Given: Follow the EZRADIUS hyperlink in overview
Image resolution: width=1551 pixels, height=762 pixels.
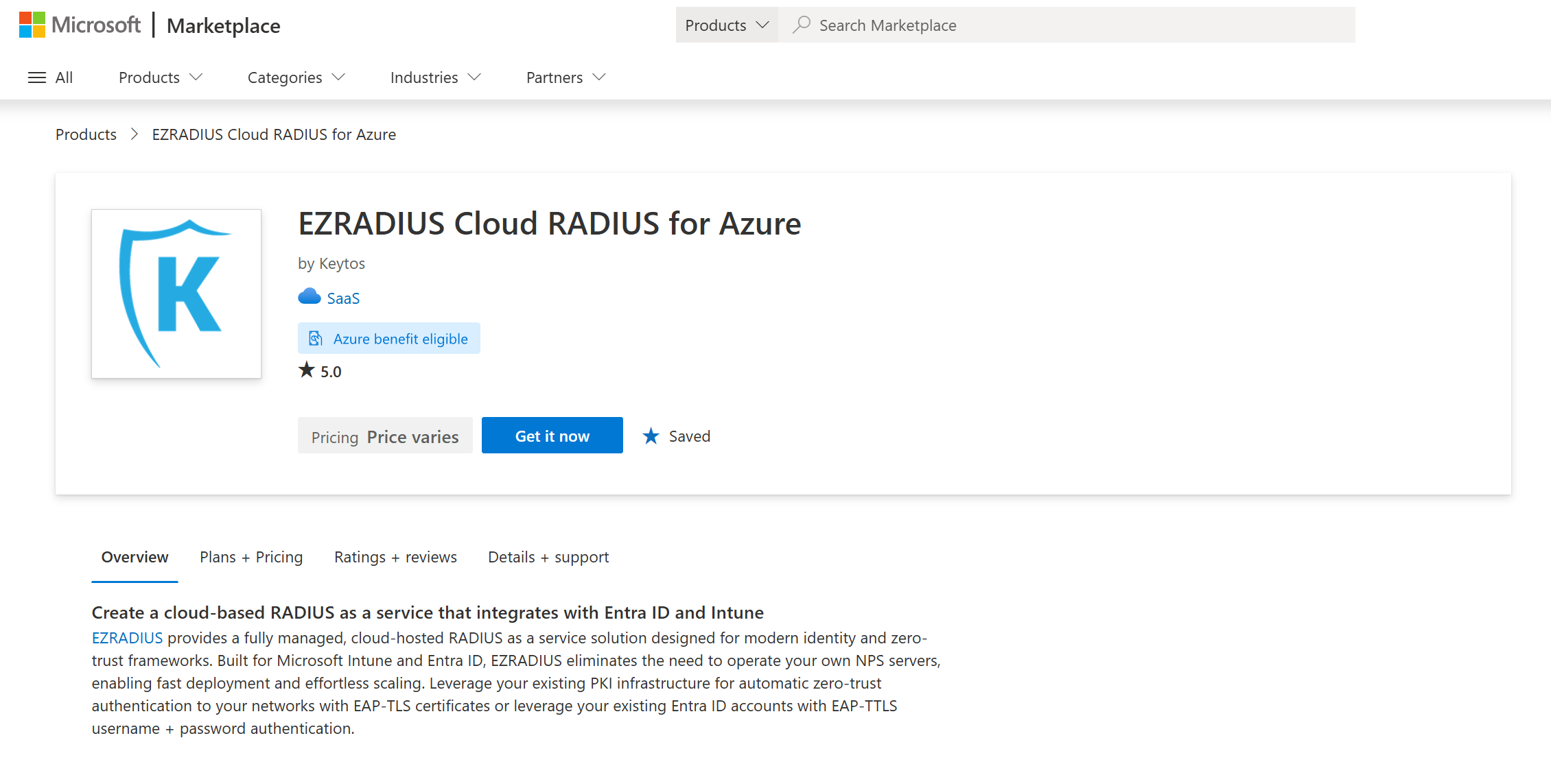Looking at the screenshot, I should click(x=127, y=638).
